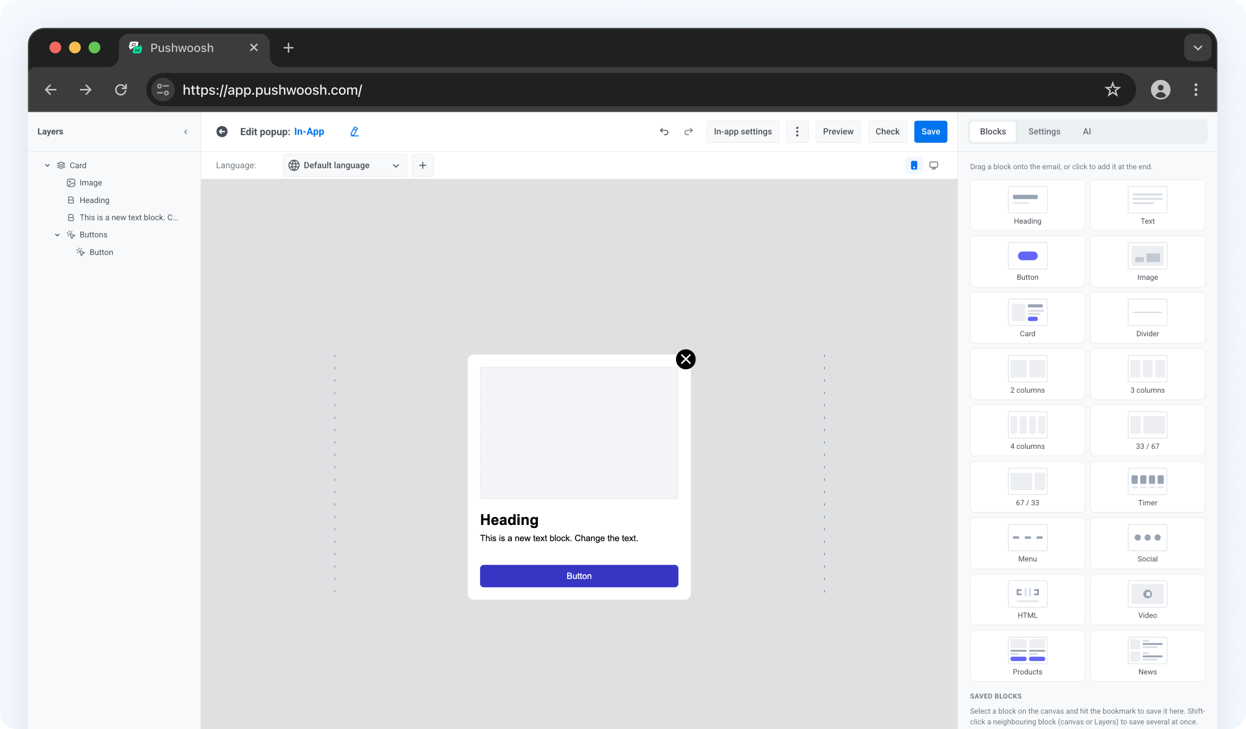This screenshot has width=1246, height=729.
Task: Add the Social block
Action: (1147, 543)
